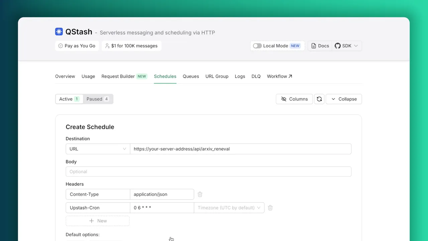Open the Usage tab

pos(88,76)
